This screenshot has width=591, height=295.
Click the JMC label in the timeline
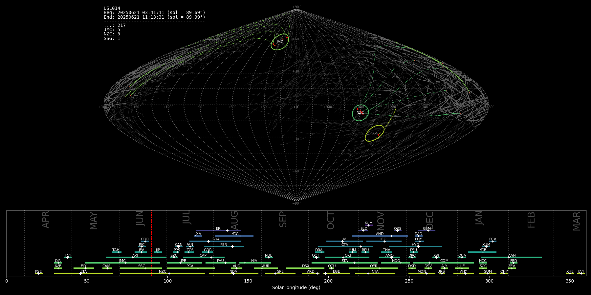pos(122,261)
